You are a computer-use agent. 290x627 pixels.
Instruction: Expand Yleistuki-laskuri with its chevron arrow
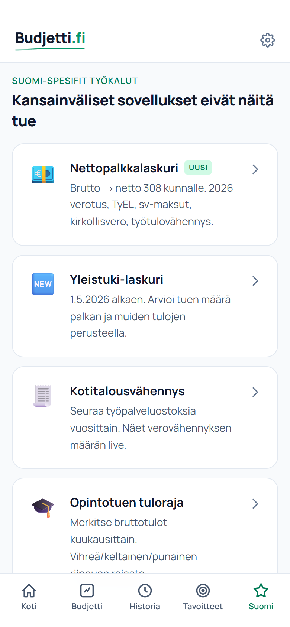tap(255, 281)
